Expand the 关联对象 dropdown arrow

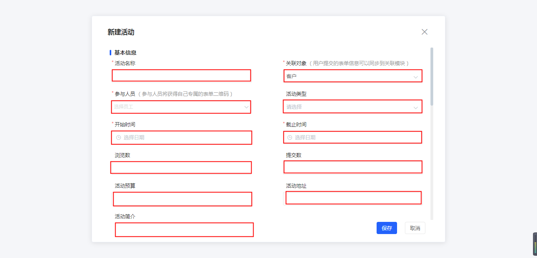tap(416, 77)
